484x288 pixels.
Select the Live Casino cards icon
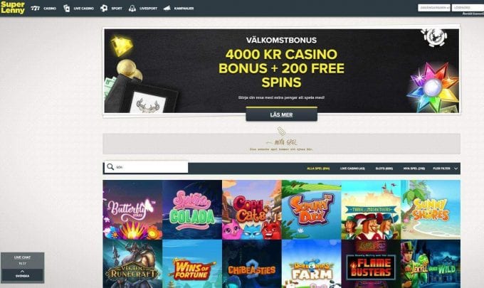(67, 9)
